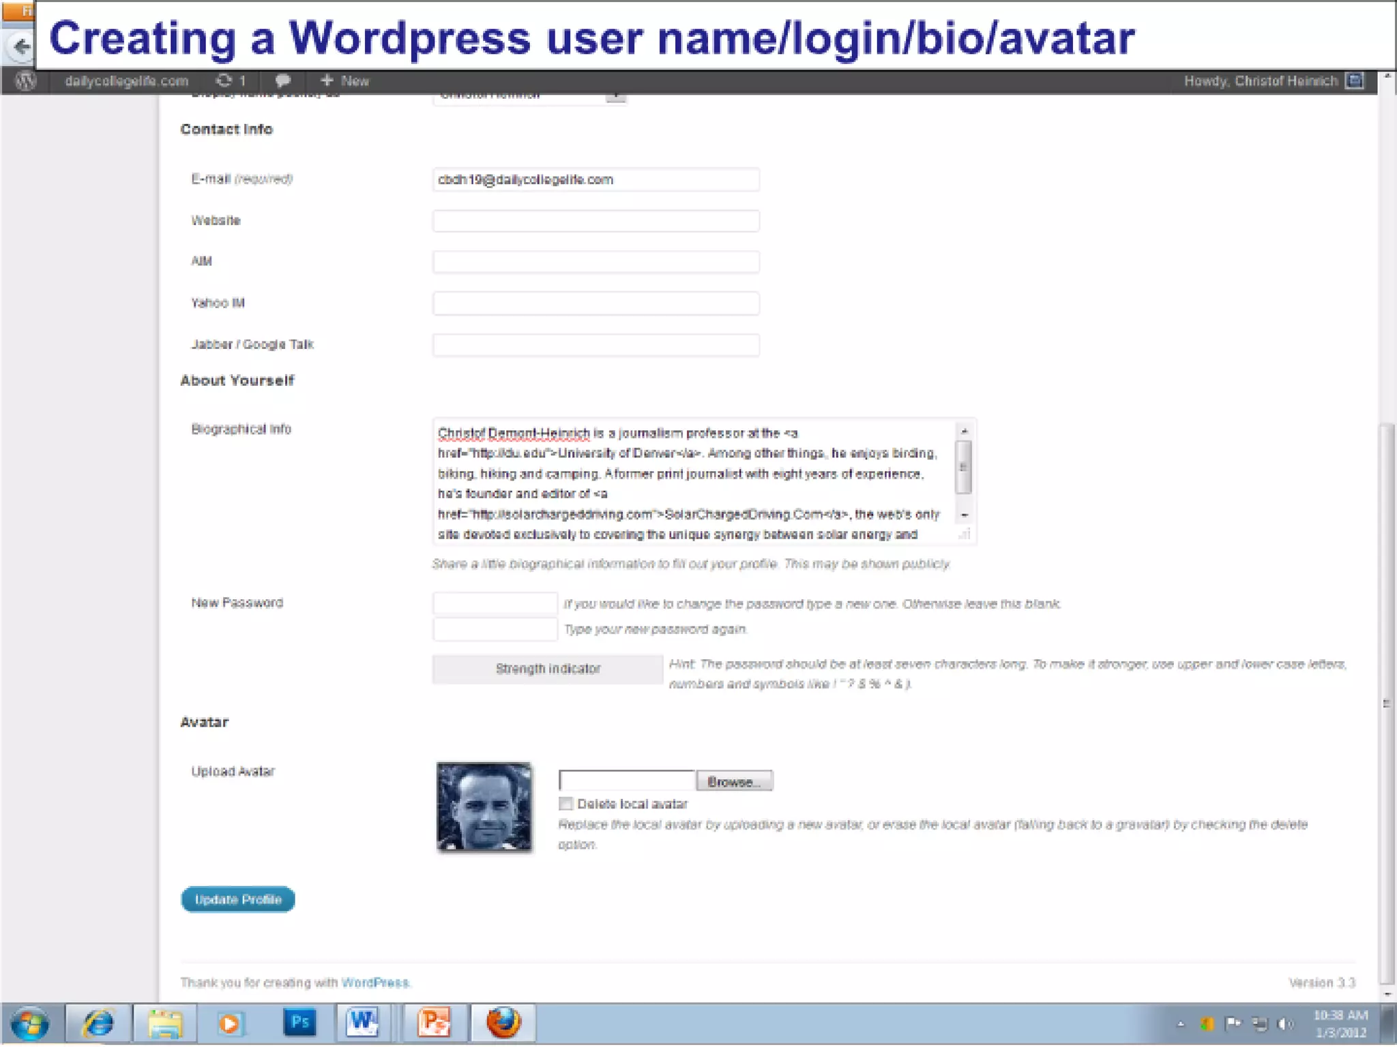Click the bio textarea scroll up arrow
This screenshot has width=1397, height=1047.
click(x=964, y=431)
